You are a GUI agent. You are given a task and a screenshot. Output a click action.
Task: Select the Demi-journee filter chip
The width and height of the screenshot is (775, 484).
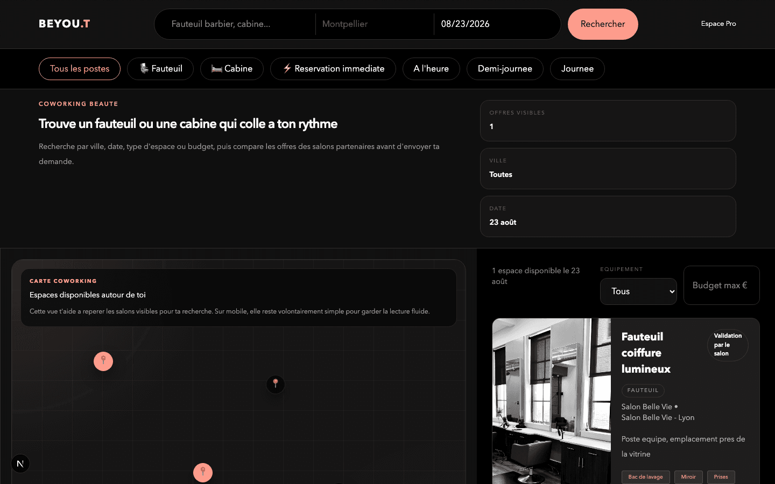pyautogui.click(x=505, y=69)
